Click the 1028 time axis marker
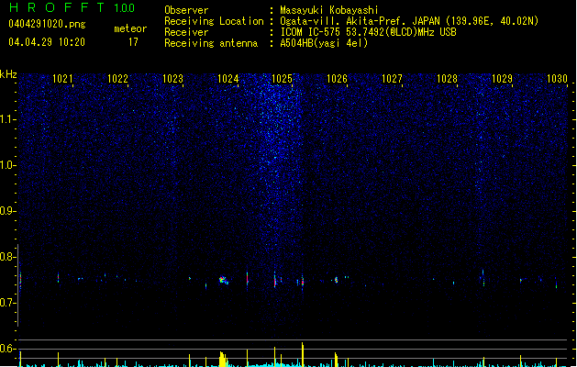 [447, 79]
